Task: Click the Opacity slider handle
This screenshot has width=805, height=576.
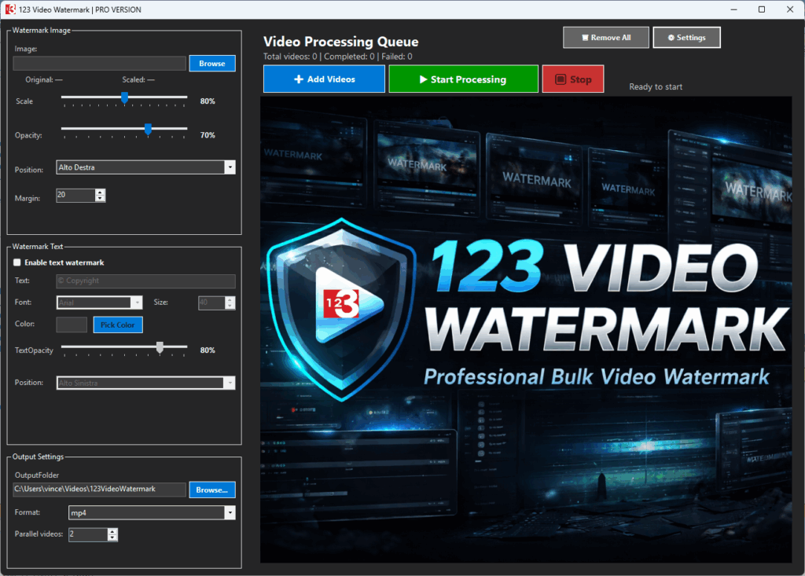Action: (x=148, y=129)
